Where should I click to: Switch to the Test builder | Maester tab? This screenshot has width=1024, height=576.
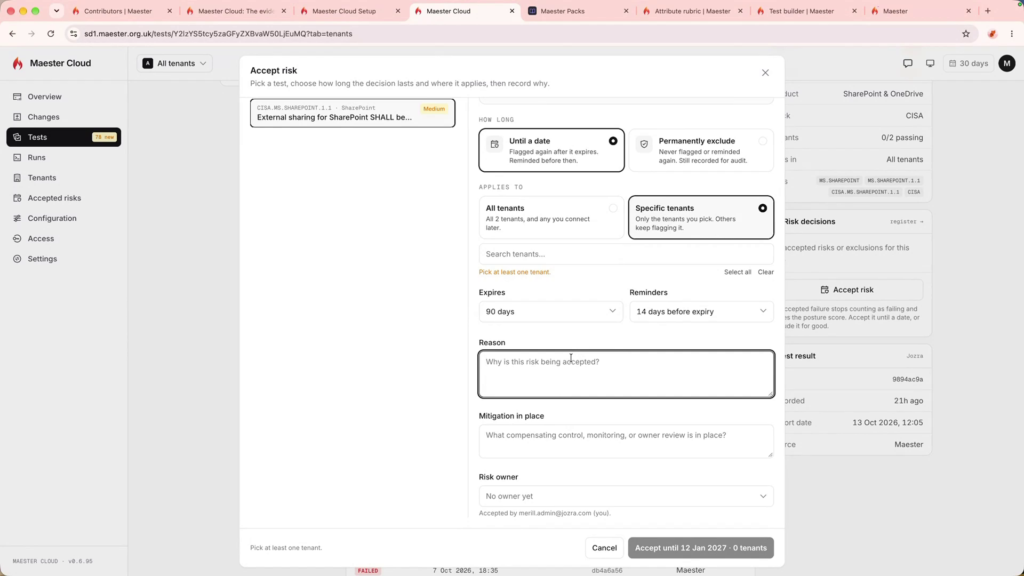[x=807, y=11]
